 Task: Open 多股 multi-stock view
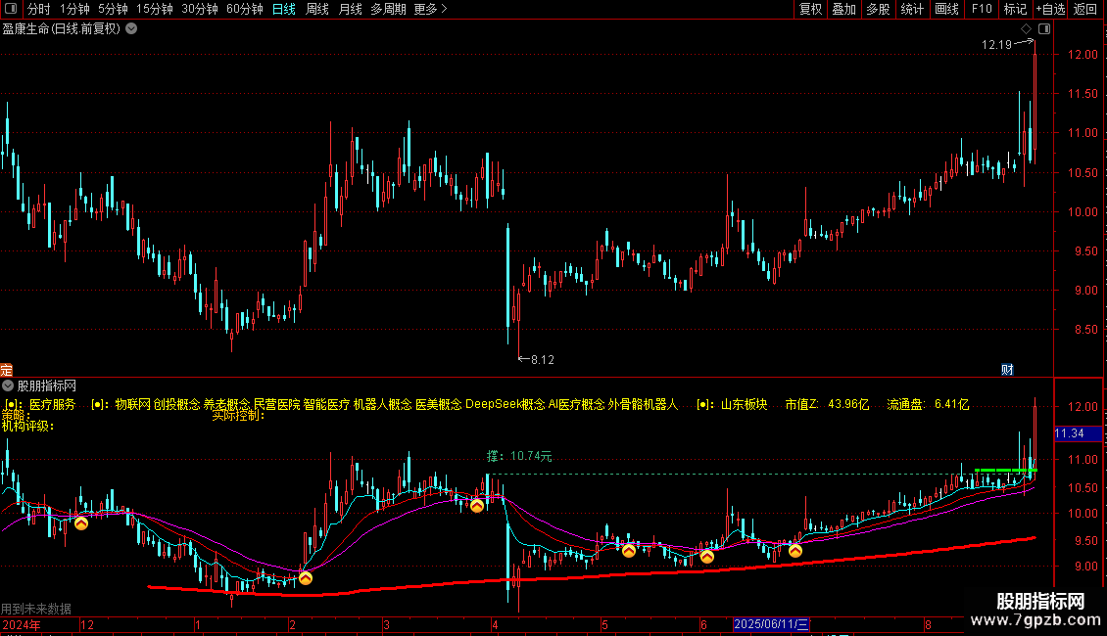[x=878, y=9]
